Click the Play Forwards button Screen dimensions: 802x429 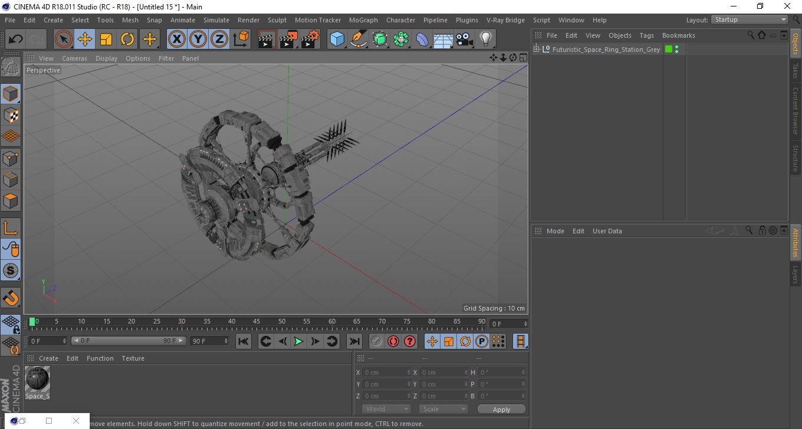coord(298,341)
